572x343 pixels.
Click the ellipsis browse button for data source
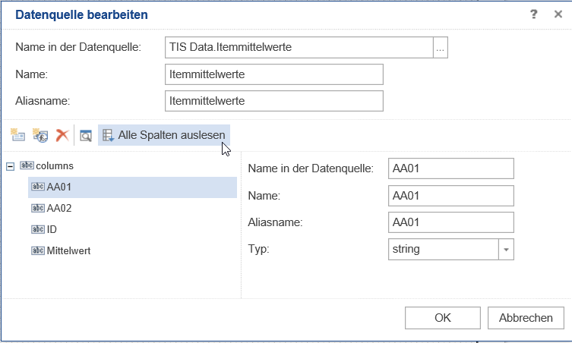click(x=441, y=47)
